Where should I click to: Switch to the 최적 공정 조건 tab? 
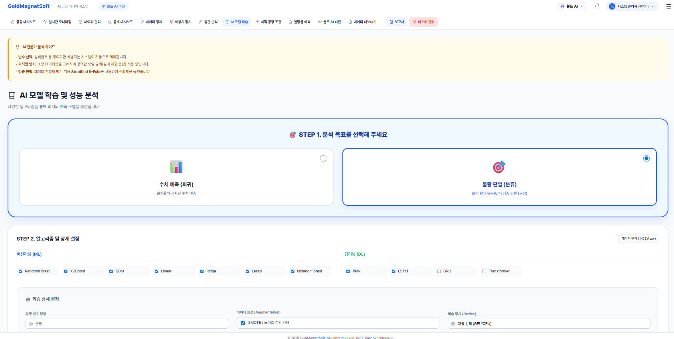268,22
